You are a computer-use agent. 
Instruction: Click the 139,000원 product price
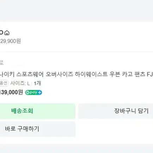click(11, 92)
